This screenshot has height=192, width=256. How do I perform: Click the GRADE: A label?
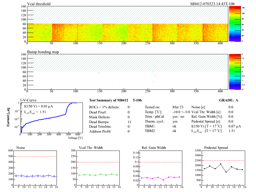coord(229,101)
